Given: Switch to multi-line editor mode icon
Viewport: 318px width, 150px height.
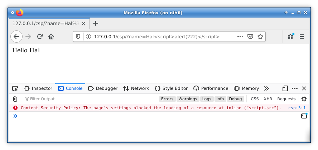Looking at the screenshot, I should (304, 116).
